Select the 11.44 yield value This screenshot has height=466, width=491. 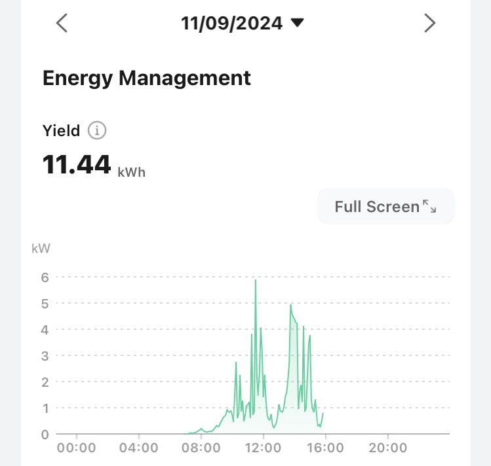tap(77, 164)
